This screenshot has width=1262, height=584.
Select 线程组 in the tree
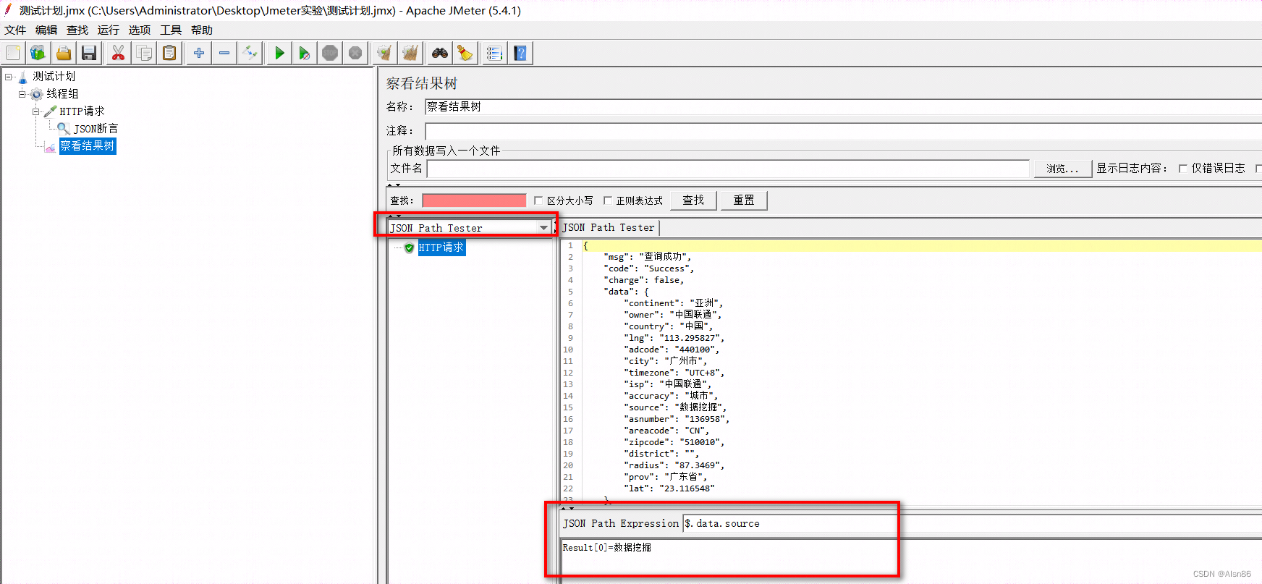pyautogui.click(x=62, y=94)
